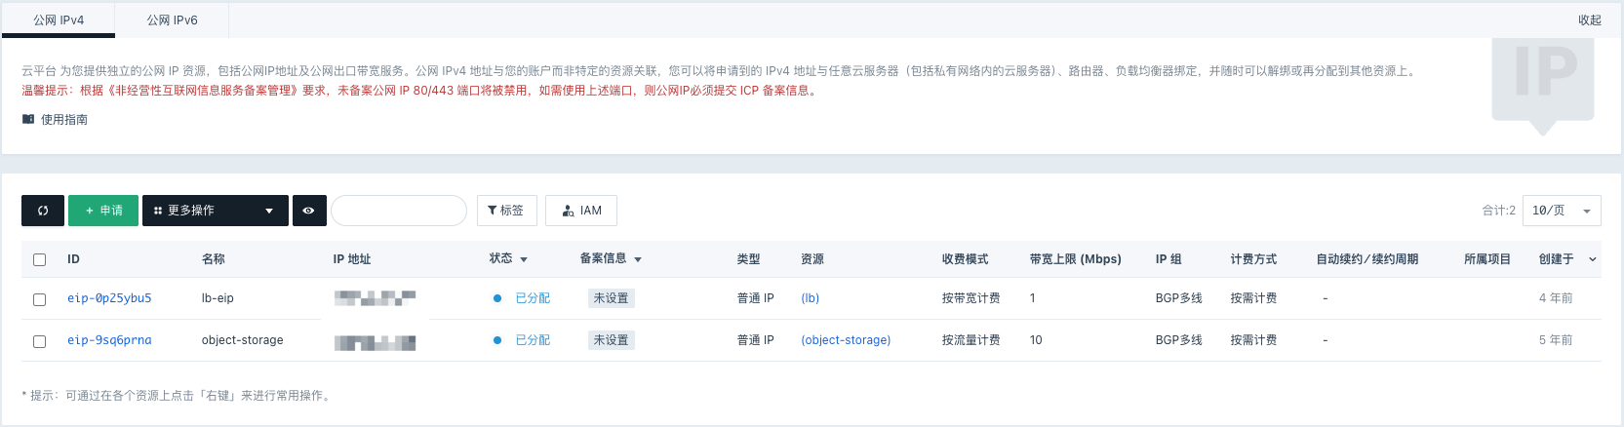1624x427 pixels.
Task: Click the 标签 filter icon button
Action: (x=507, y=211)
